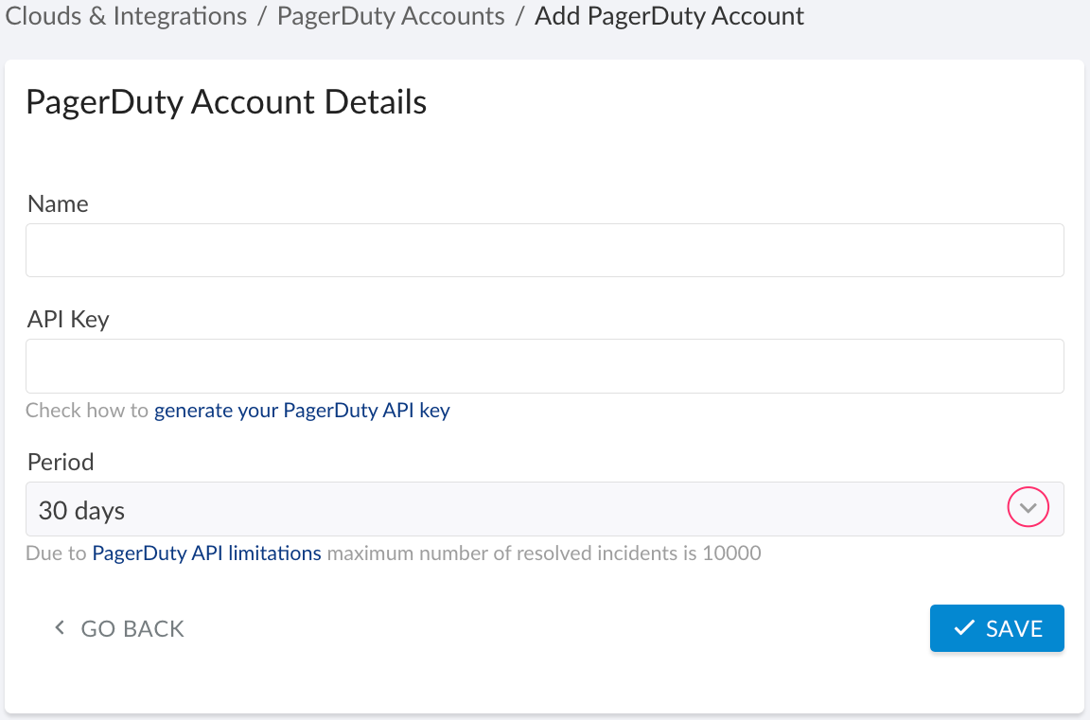Click the left arrow icon beside GO BACK

[x=59, y=627]
